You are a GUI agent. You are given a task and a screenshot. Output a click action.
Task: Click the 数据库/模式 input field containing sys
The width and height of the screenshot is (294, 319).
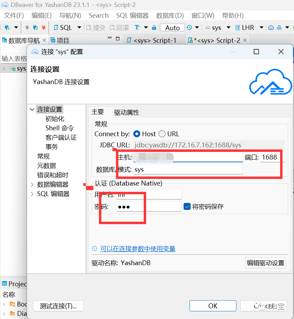click(x=188, y=170)
